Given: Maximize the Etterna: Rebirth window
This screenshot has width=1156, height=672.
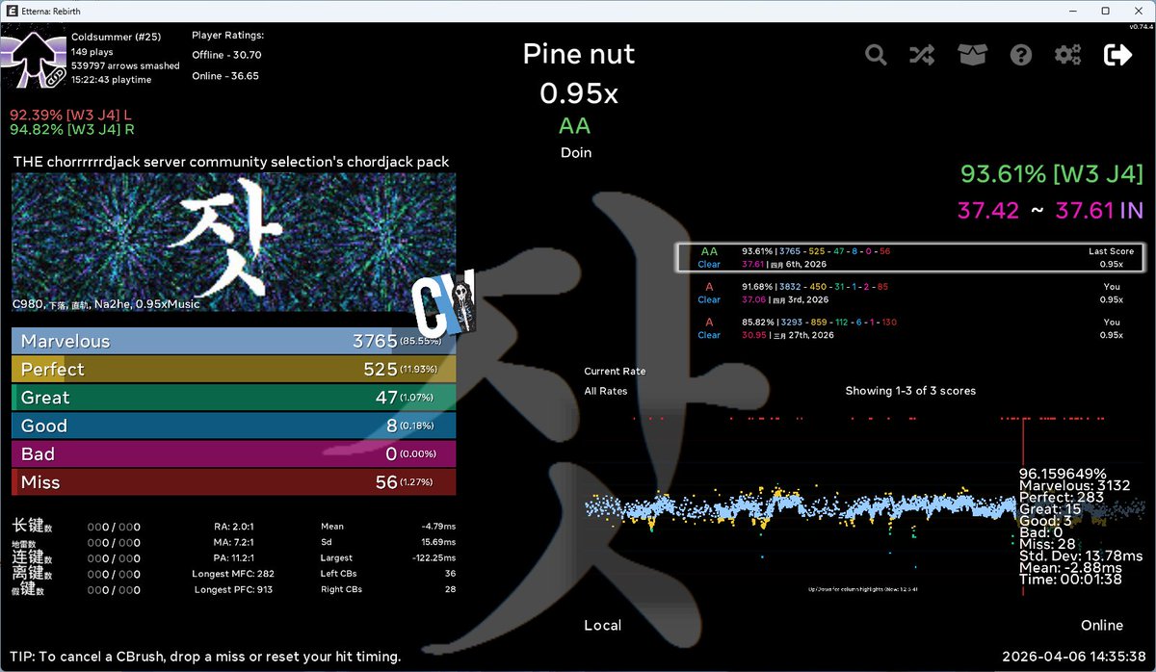Looking at the screenshot, I should pos(1106,11).
